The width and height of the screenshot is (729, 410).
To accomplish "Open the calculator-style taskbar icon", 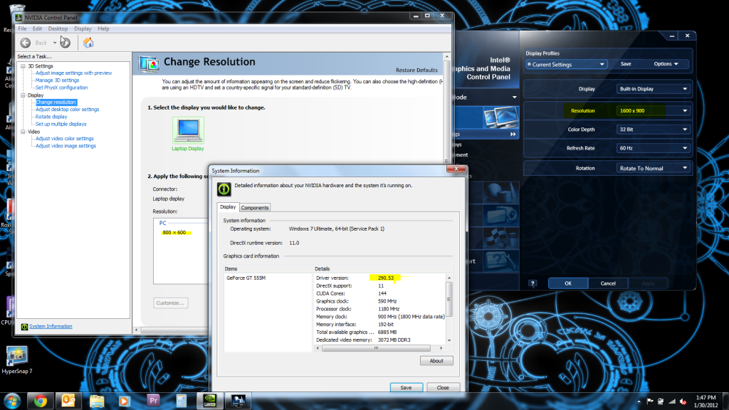I will click(x=182, y=401).
